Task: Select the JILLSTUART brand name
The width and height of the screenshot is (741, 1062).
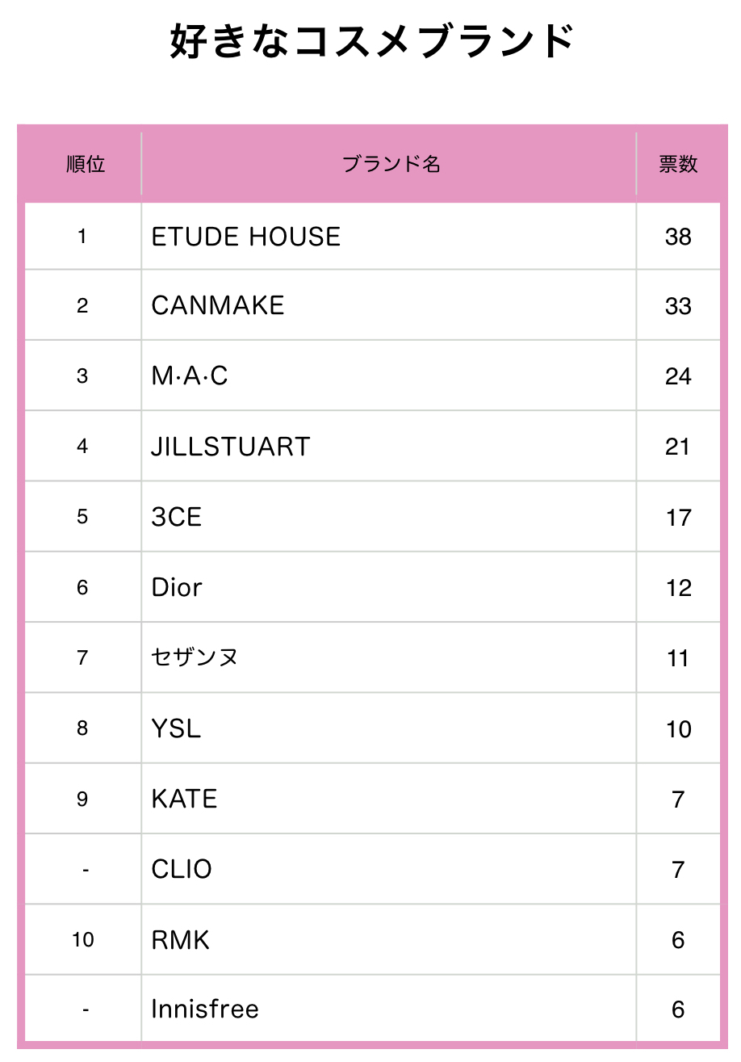Action: click(x=231, y=447)
